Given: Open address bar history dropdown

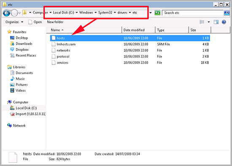Looking at the screenshot, I should pos(151,13).
